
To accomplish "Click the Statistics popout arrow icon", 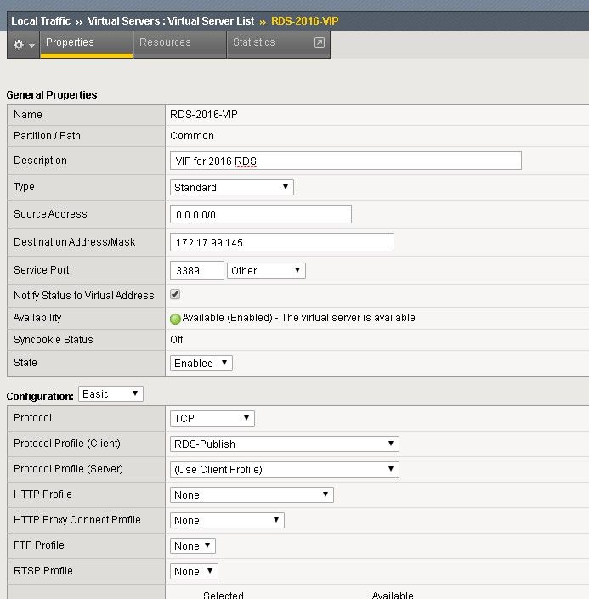I will 320,42.
